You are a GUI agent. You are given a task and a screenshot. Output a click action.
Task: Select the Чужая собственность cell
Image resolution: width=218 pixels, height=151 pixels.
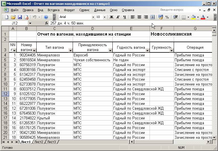click(93, 60)
